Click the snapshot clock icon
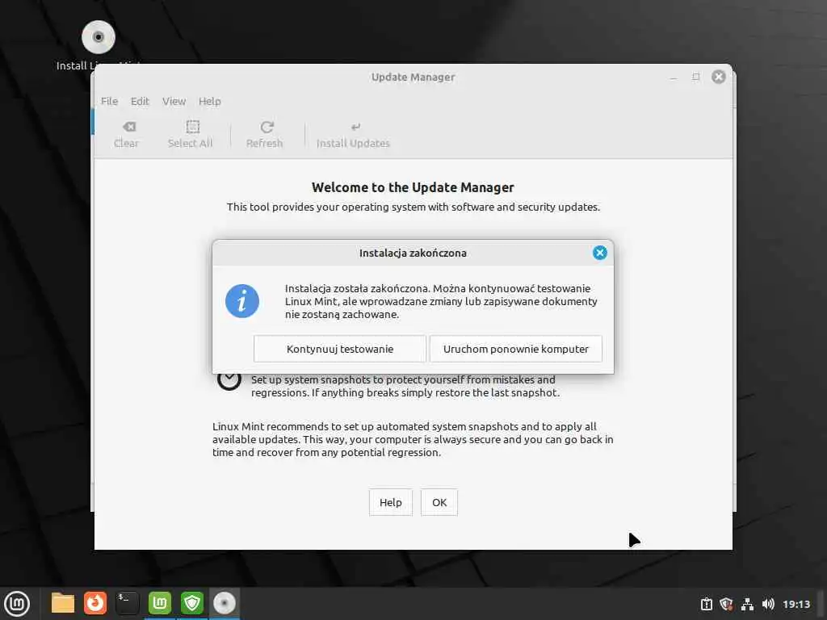 (x=229, y=381)
